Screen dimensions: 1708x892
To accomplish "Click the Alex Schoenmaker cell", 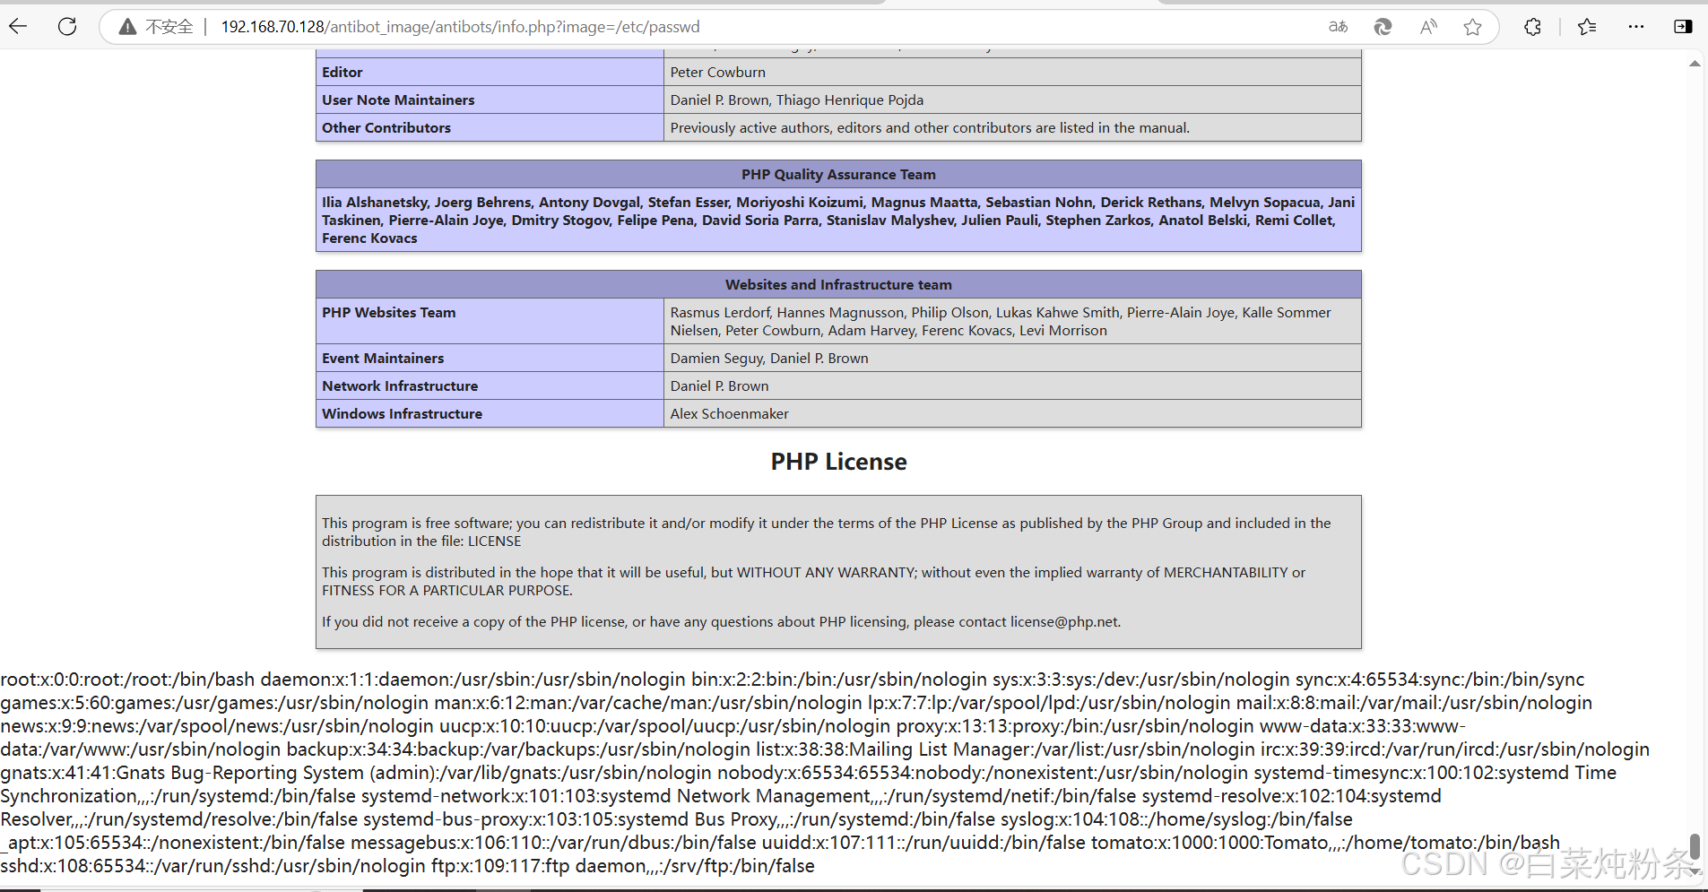I will point(1012,414).
